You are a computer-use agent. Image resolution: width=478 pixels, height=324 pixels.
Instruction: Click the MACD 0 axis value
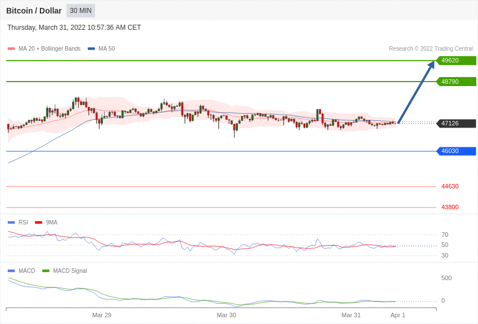click(x=443, y=300)
